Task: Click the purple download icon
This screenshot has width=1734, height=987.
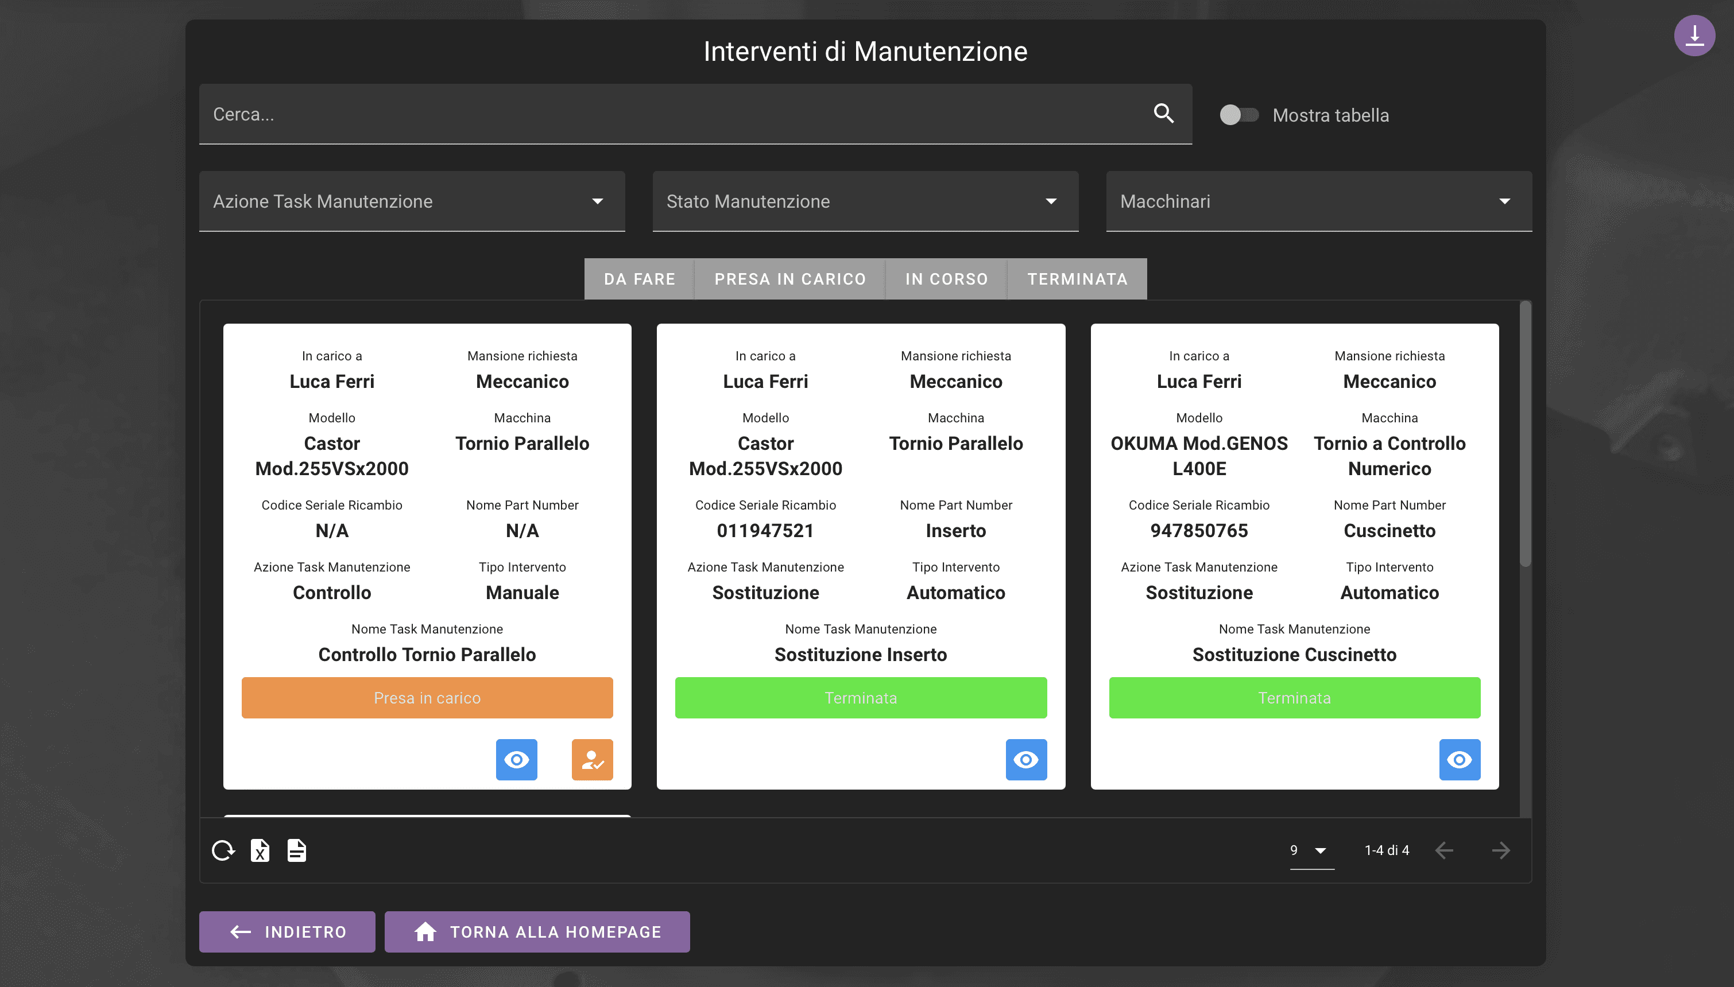Action: point(1693,35)
